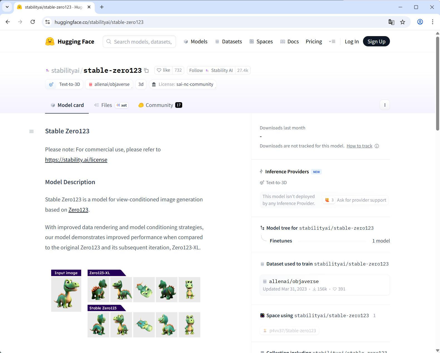
Task: Click the info icon beside How to track
Action: click(377, 146)
